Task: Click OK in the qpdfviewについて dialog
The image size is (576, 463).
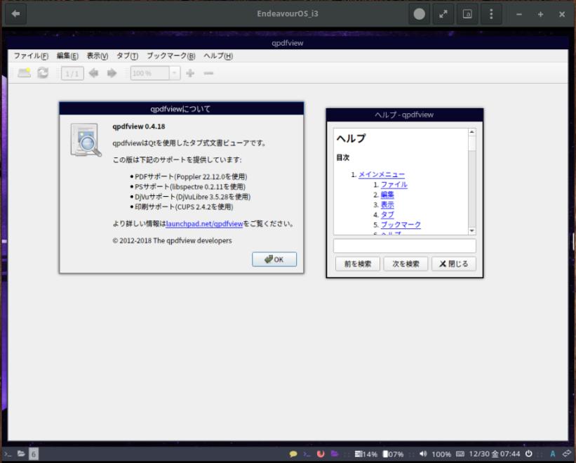Action: [x=274, y=259]
